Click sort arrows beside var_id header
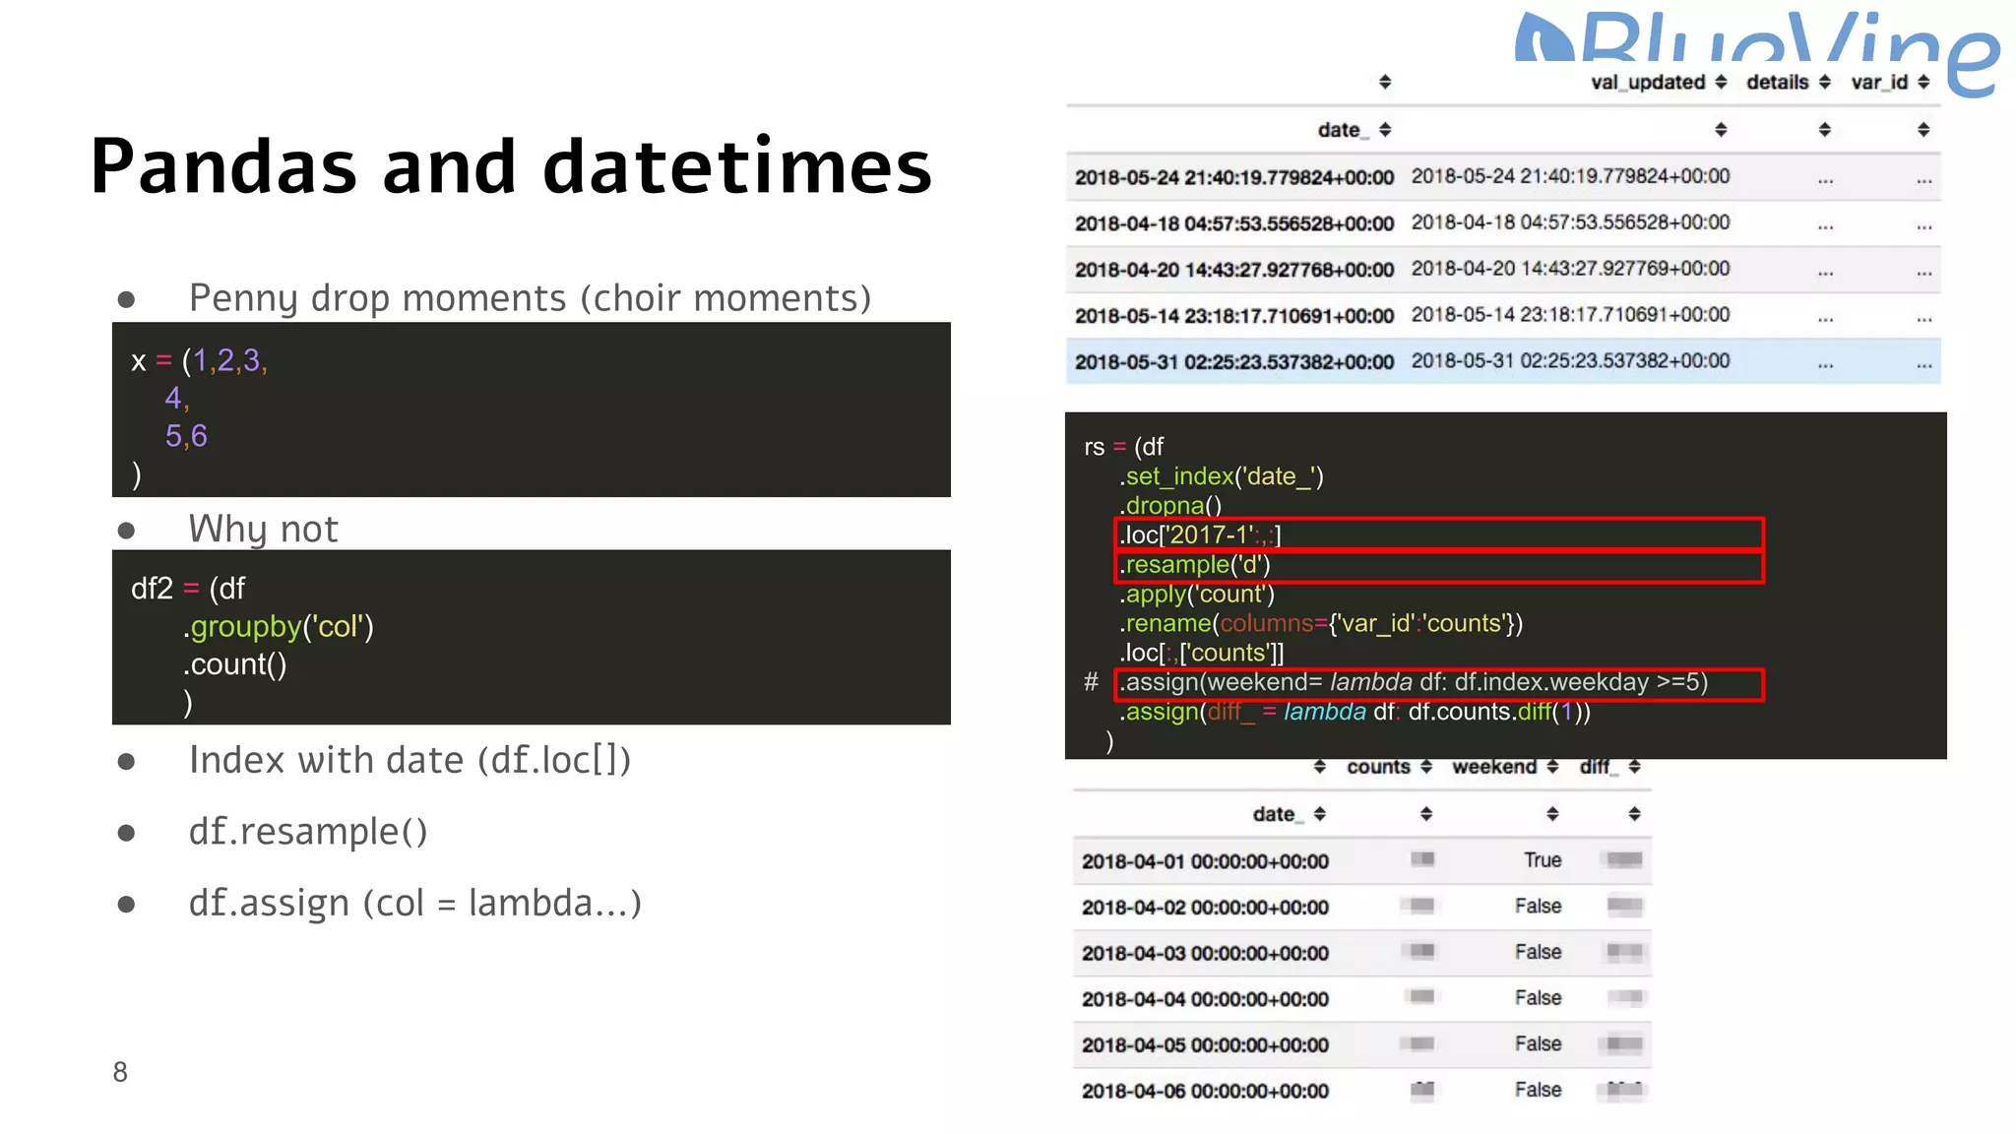This screenshot has width=2016, height=1134. tap(1923, 82)
